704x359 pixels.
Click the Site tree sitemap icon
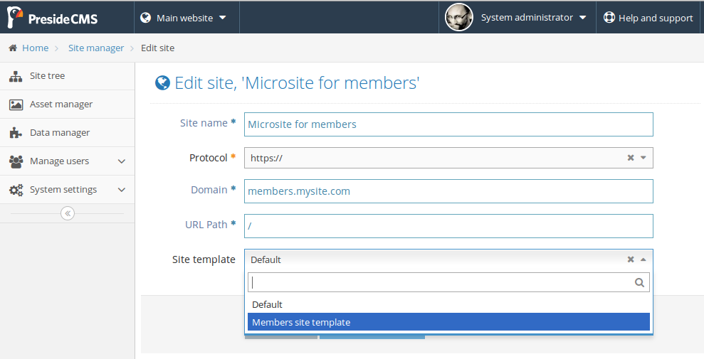(x=16, y=76)
